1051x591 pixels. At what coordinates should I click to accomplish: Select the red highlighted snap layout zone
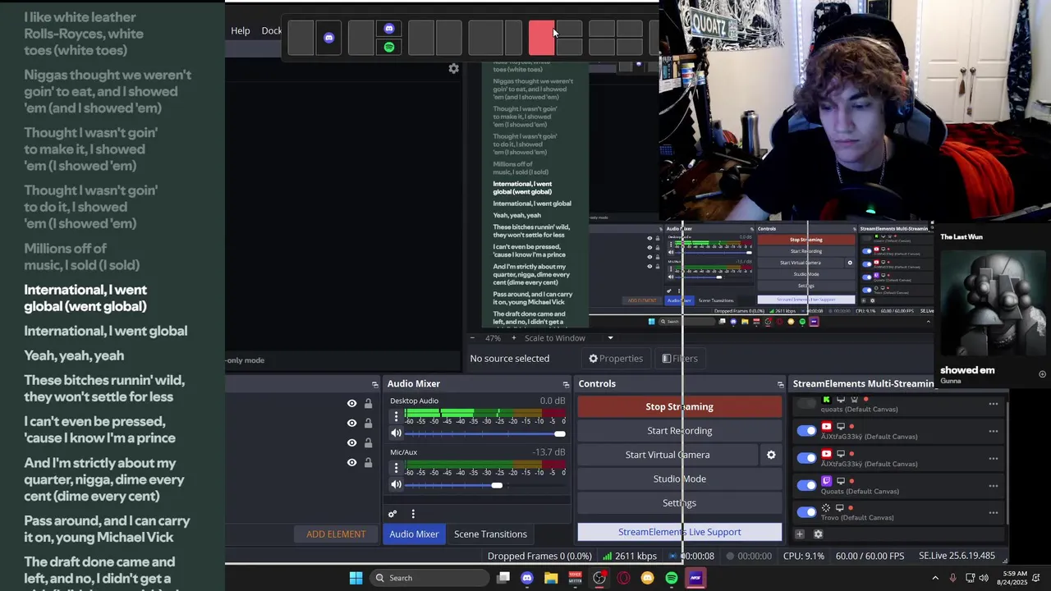pos(541,39)
